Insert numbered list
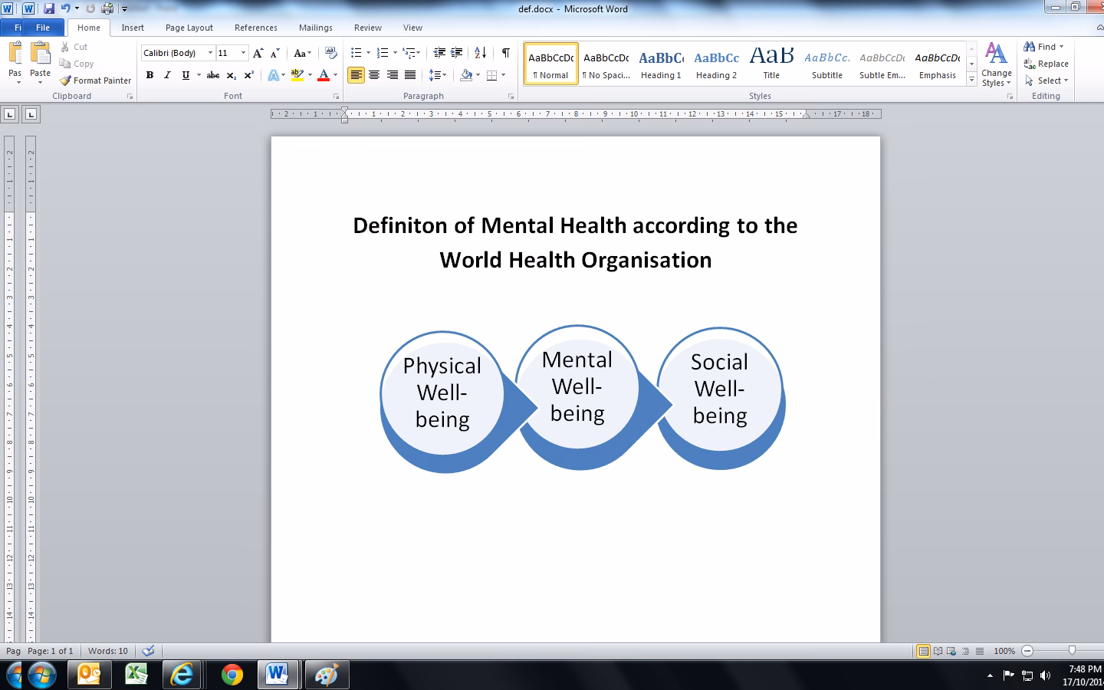Screen dimensions: 1104x690 [383, 53]
